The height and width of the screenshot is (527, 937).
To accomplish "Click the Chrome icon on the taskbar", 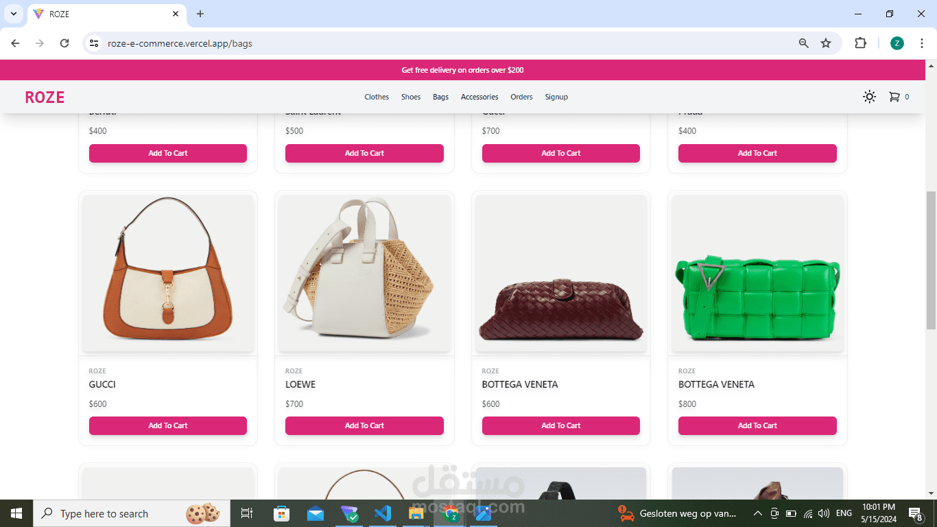I will tap(450, 513).
